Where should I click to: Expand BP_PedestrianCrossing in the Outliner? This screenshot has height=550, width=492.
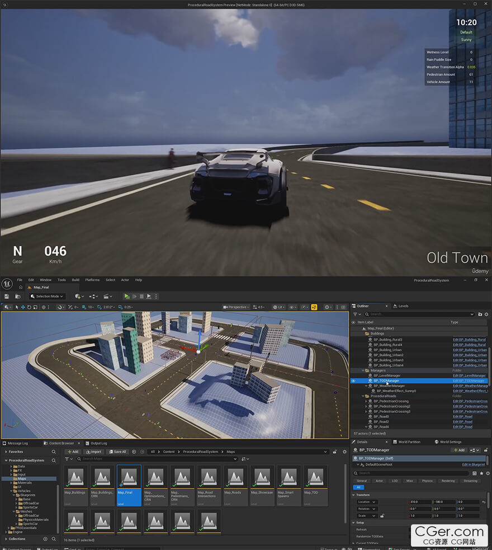point(366,401)
